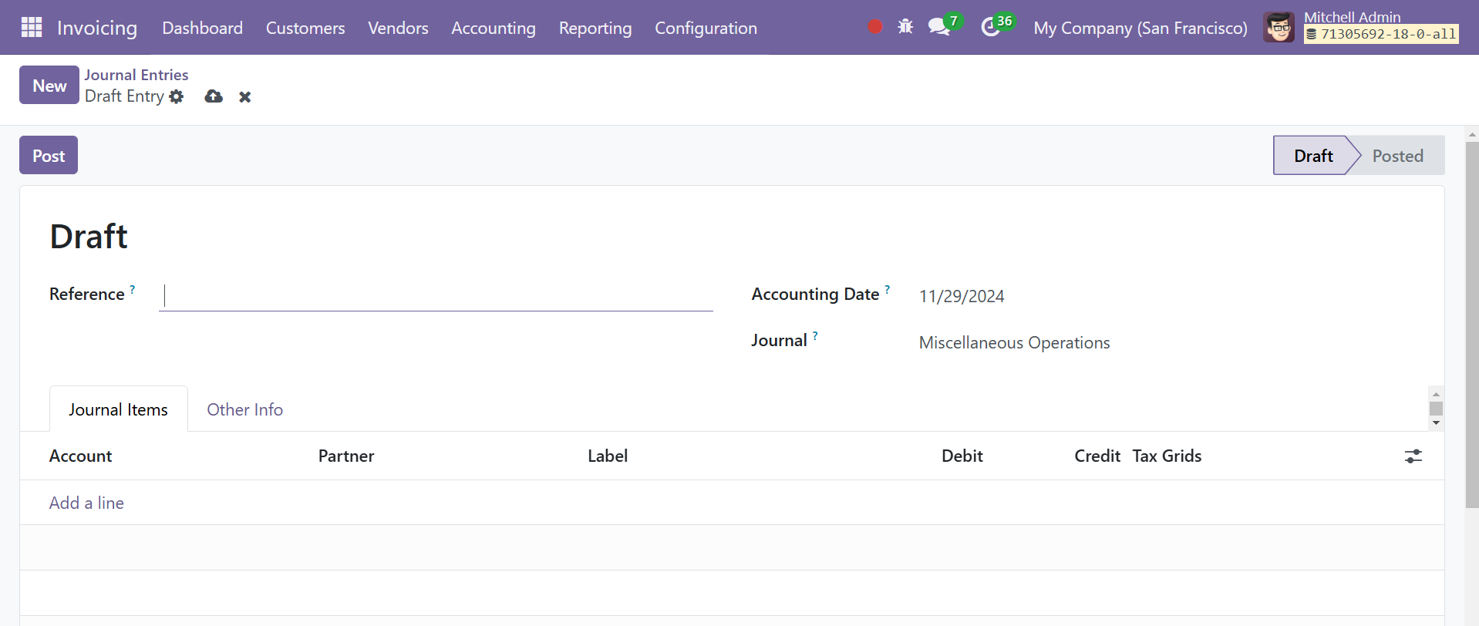Open the debug bug icon menu
Viewport: 1479px width, 626px height.
click(x=905, y=27)
